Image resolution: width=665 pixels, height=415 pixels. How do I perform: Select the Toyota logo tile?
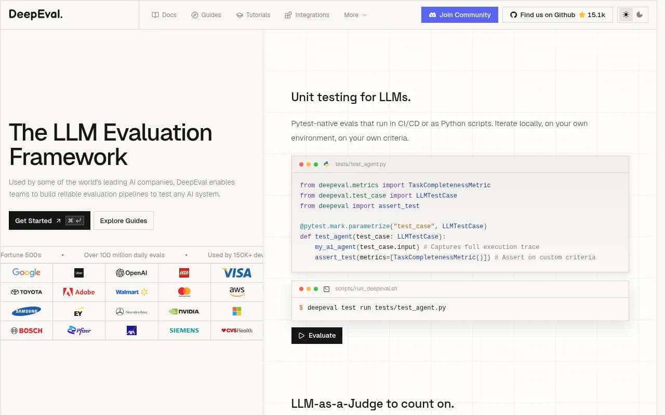26,292
